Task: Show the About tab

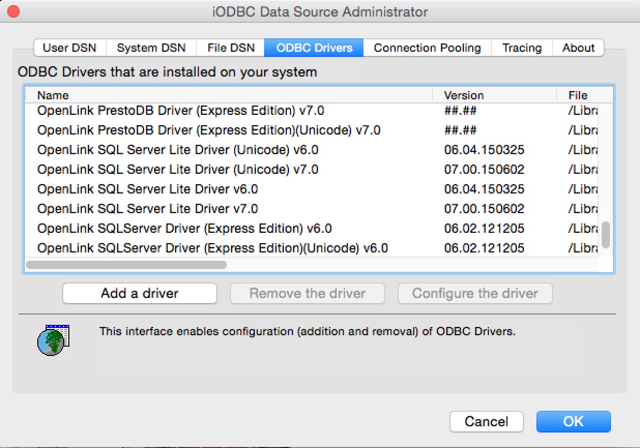Action: coord(578,48)
